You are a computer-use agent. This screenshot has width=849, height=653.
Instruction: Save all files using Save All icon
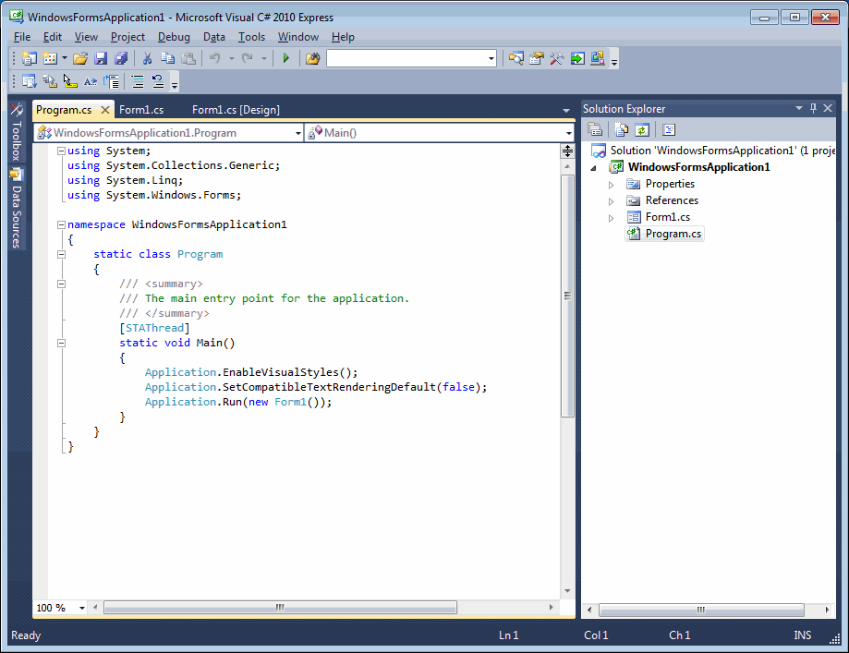pyautogui.click(x=123, y=58)
